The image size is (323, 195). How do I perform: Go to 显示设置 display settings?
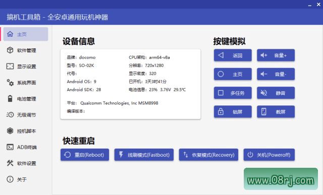(x=26, y=67)
